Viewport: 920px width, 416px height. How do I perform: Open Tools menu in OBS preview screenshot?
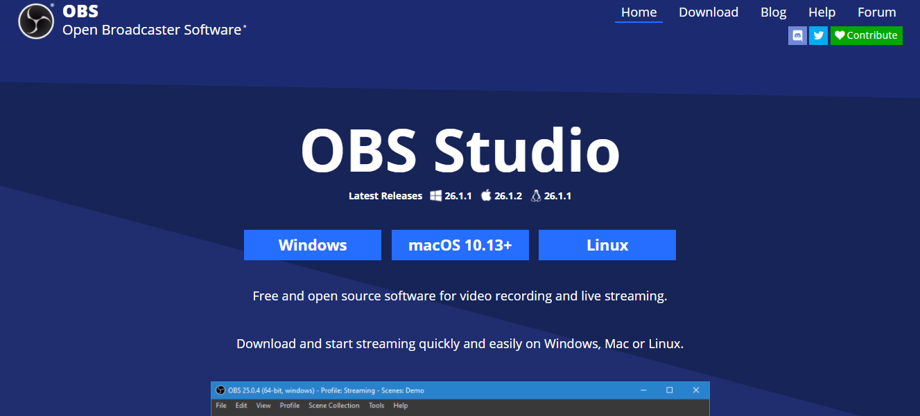click(x=376, y=406)
